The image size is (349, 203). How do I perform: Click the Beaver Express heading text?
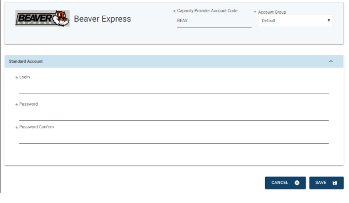pyautogui.click(x=102, y=19)
